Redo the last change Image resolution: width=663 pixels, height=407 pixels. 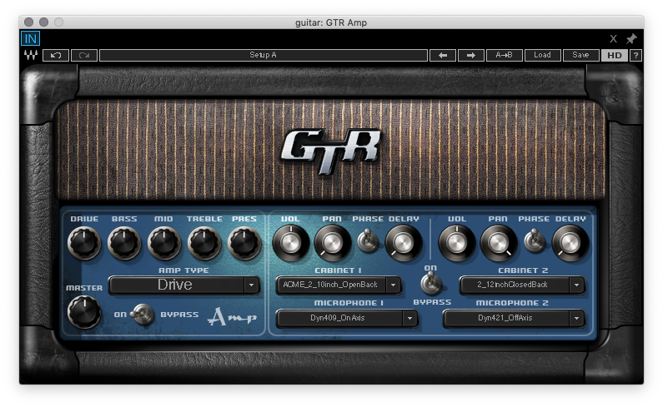[84, 55]
